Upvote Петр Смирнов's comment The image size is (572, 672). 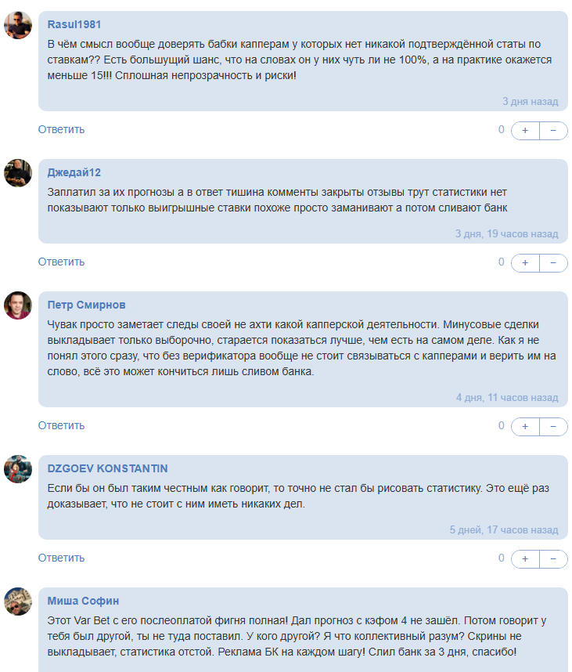[x=525, y=426]
